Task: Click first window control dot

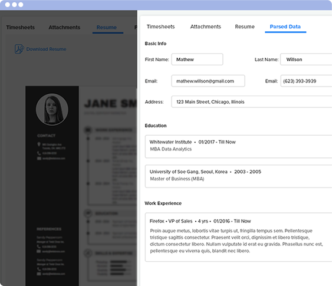Action: pyautogui.click(x=8, y=5)
